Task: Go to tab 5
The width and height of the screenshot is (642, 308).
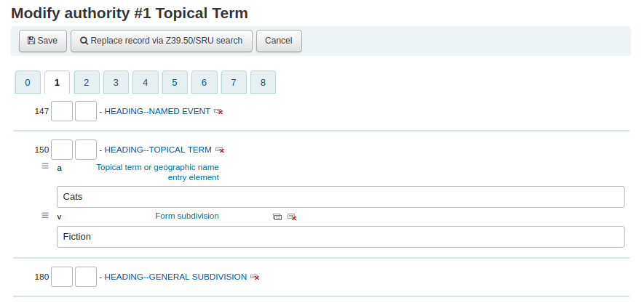Action: (x=175, y=83)
